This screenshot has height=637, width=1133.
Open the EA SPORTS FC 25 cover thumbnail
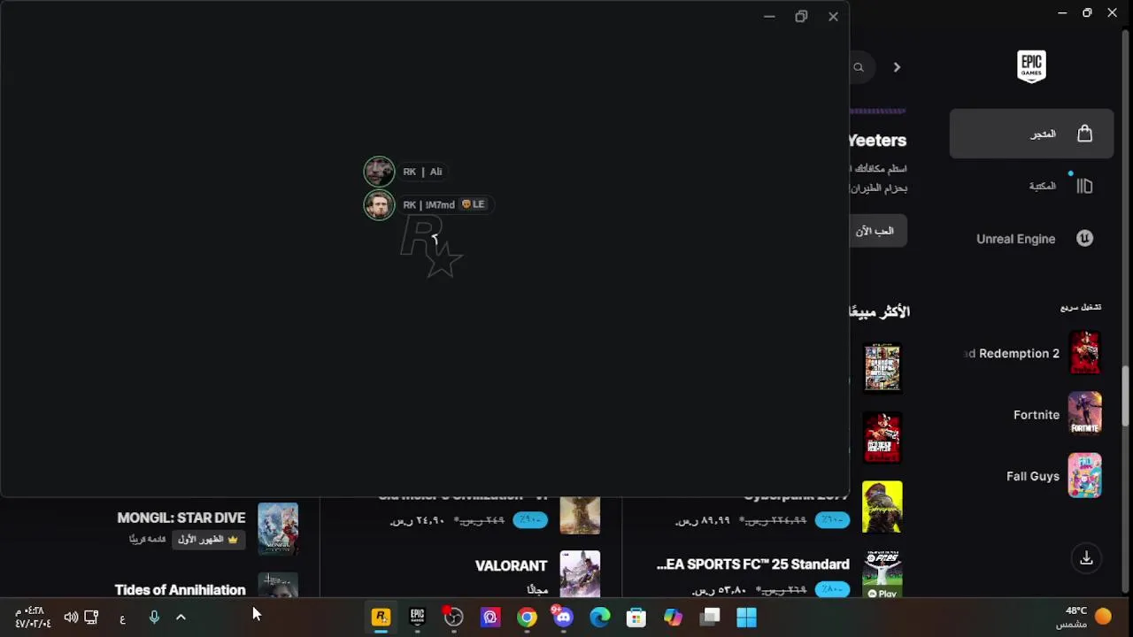tap(883, 574)
